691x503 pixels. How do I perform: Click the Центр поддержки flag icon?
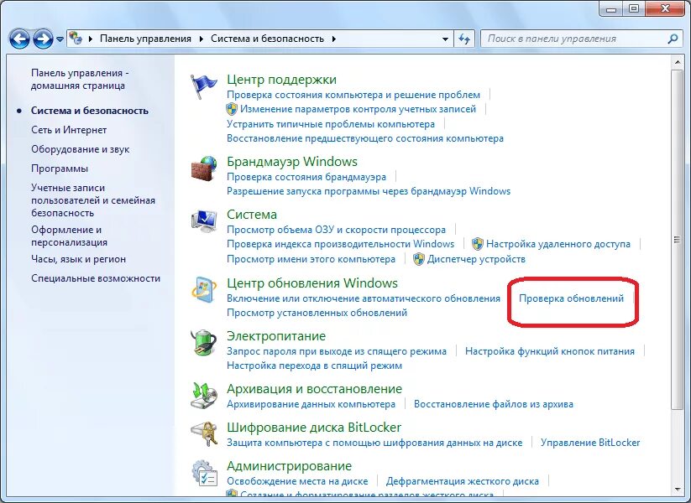pyautogui.click(x=203, y=86)
